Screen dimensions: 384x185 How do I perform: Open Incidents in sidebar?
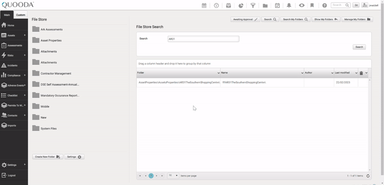pos(14,65)
